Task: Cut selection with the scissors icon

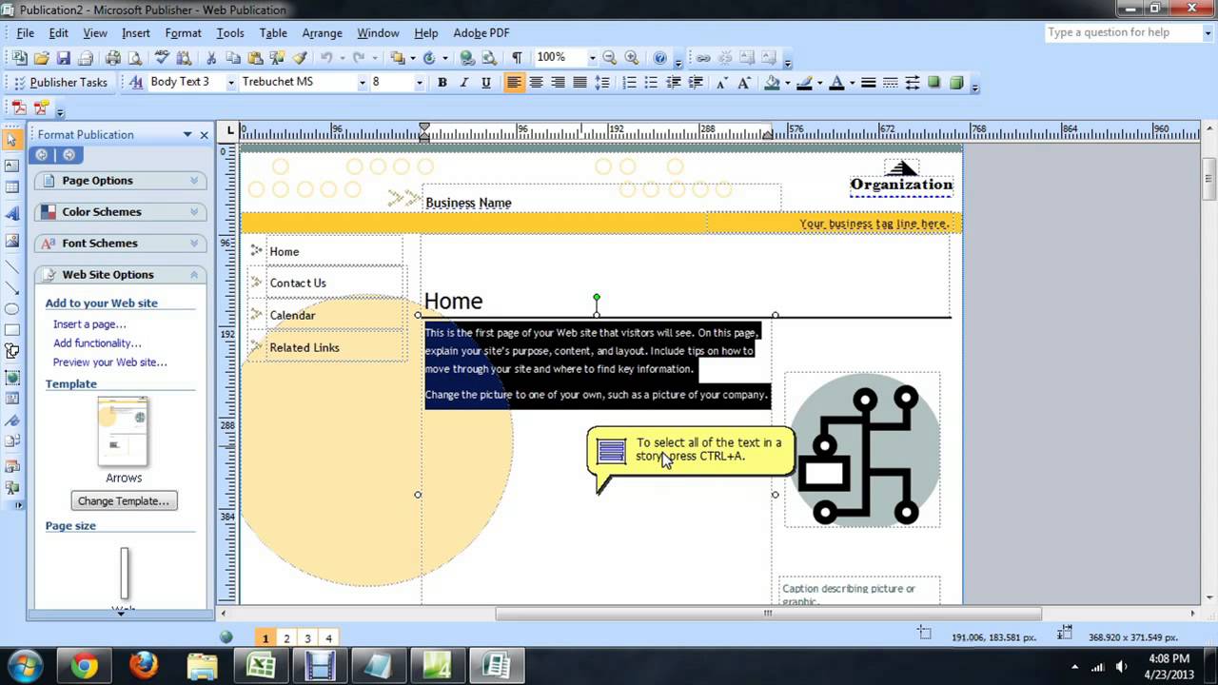Action: click(x=211, y=58)
